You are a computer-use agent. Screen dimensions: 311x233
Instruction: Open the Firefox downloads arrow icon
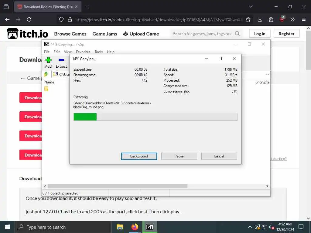tap(260, 19)
